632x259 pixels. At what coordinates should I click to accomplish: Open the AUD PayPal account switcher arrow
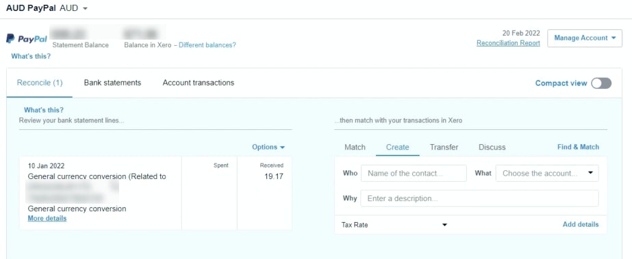coord(85,8)
